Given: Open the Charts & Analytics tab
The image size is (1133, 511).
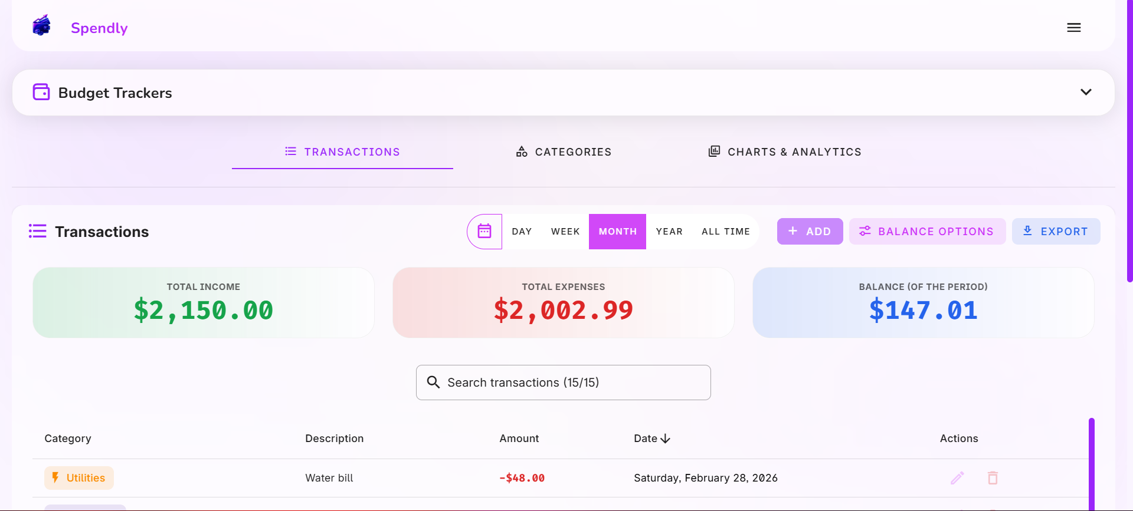Looking at the screenshot, I should point(785,152).
